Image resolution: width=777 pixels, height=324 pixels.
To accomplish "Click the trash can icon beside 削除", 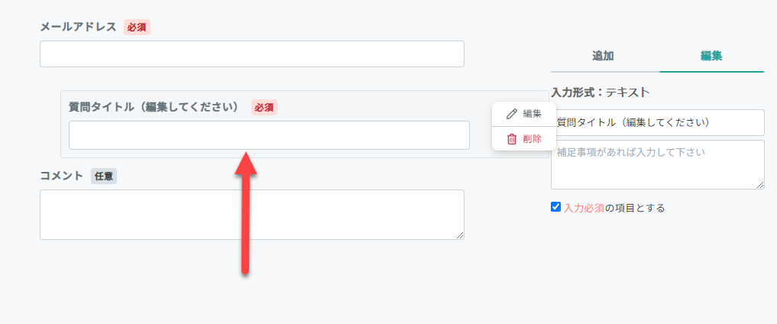I will tap(512, 139).
